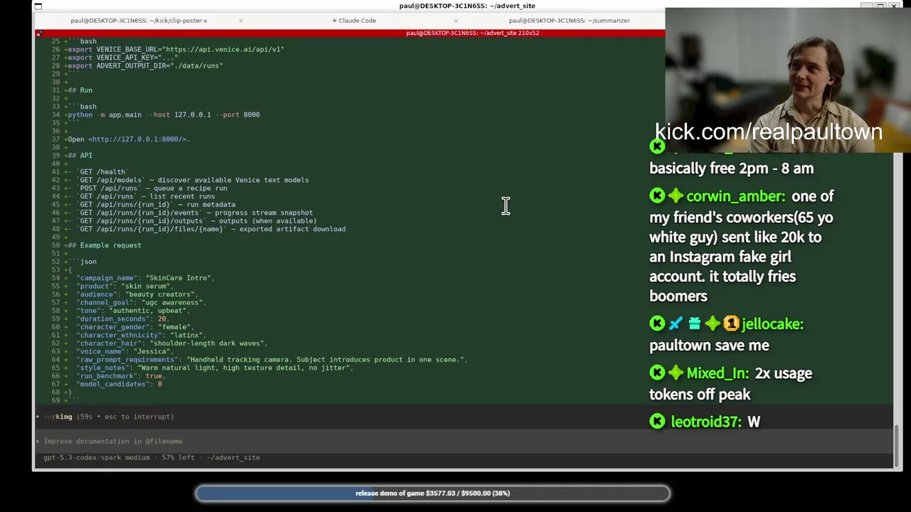Image resolution: width=911 pixels, height=512 pixels.
Task: Click the small pane icon in red title bar
Action: (x=38, y=33)
